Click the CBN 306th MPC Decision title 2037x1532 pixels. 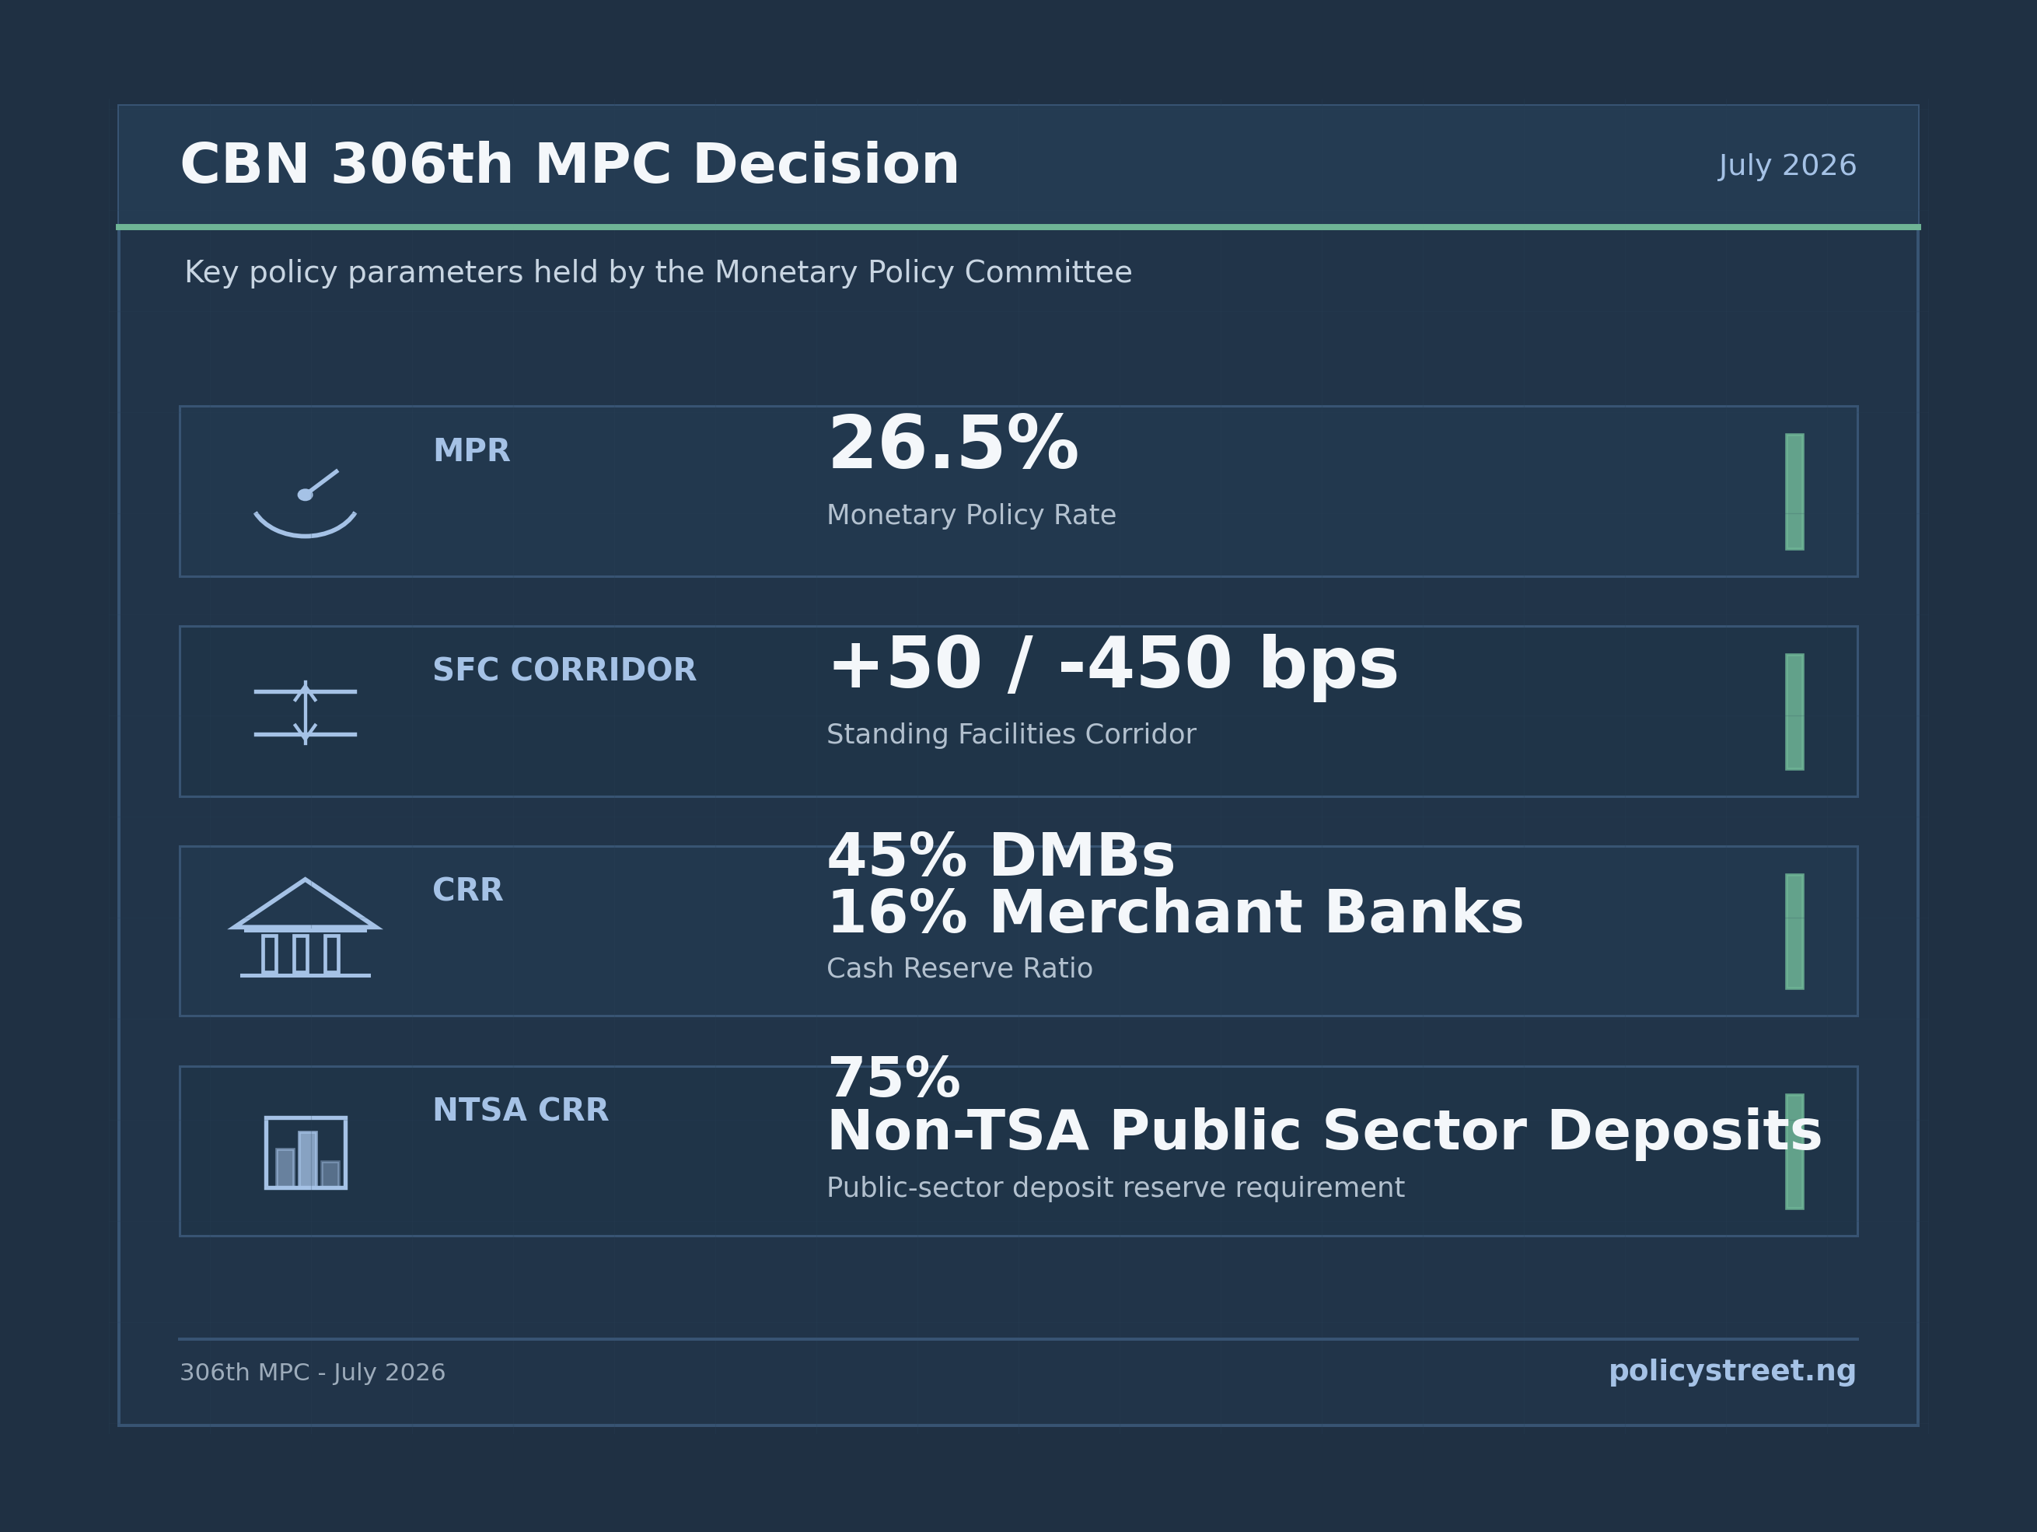point(569,166)
